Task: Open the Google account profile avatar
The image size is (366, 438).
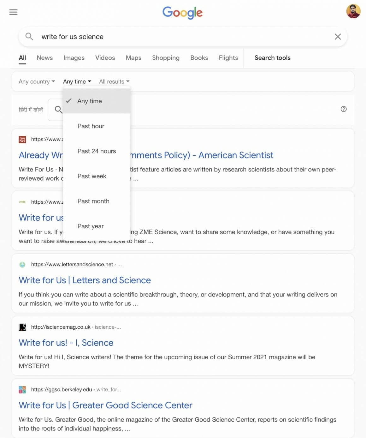Action: pyautogui.click(x=353, y=11)
